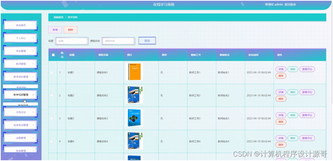This screenshot has width=333, height=161.
Task: Click 查看评论 for row 标题1
Action: click(x=307, y=69)
